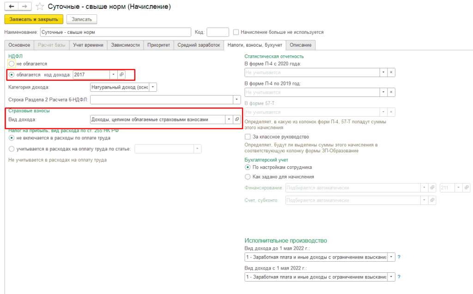Check the 'За классное руководство' box

[248, 137]
